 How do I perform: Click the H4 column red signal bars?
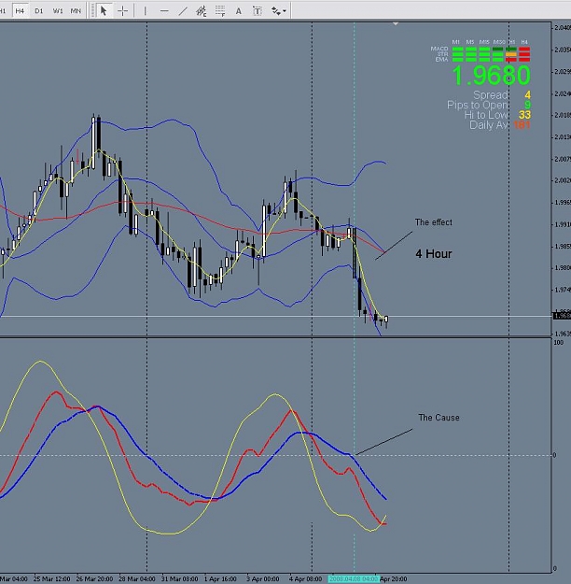pyautogui.click(x=524, y=54)
